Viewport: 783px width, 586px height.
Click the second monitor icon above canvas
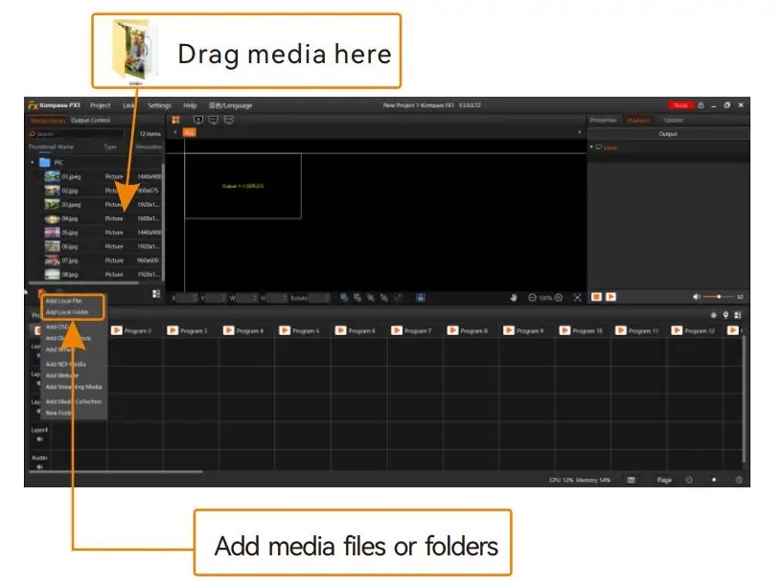213,120
